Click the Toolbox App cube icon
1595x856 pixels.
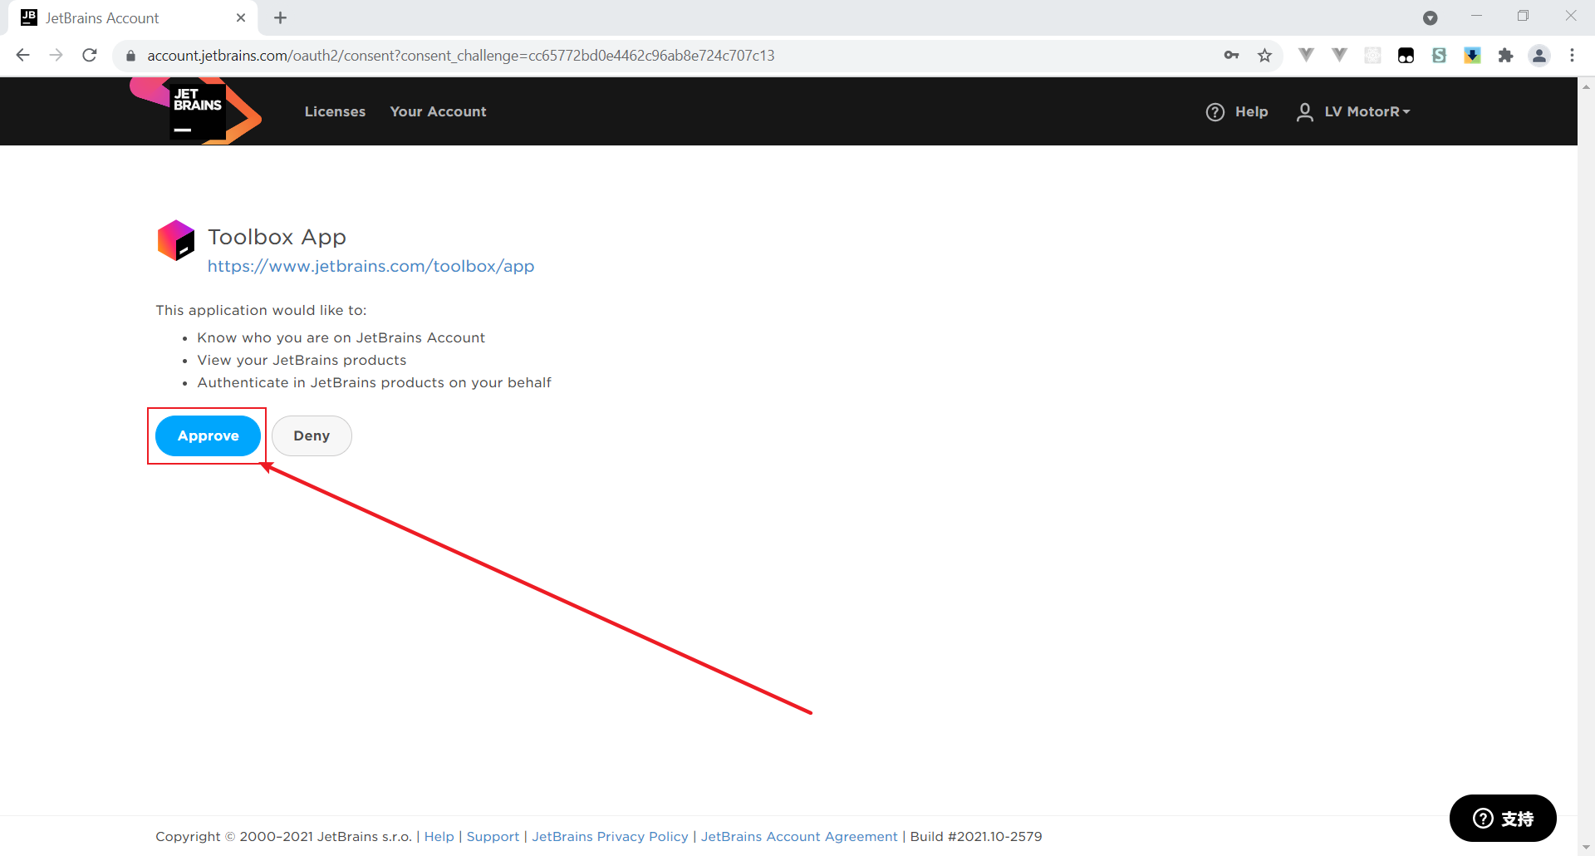176,240
